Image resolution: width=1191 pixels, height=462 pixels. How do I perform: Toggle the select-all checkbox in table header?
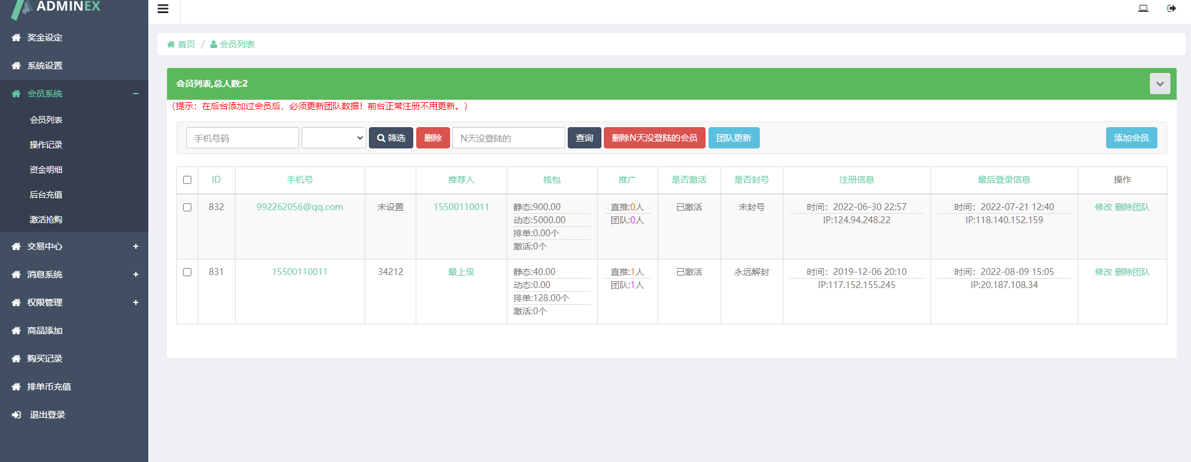click(x=187, y=180)
